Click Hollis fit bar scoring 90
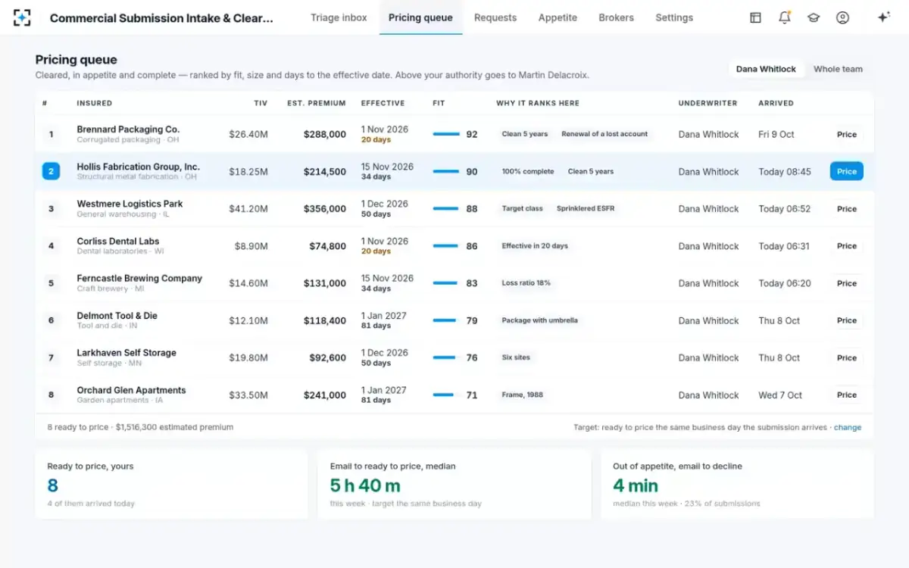 pyautogui.click(x=446, y=171)
